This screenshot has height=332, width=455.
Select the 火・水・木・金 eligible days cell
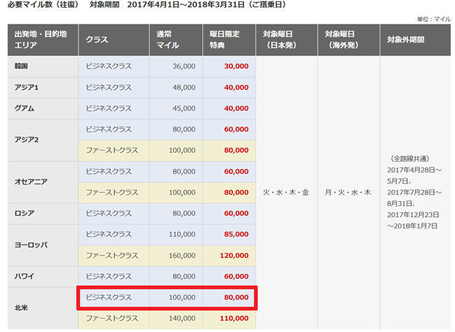point(286,191)
